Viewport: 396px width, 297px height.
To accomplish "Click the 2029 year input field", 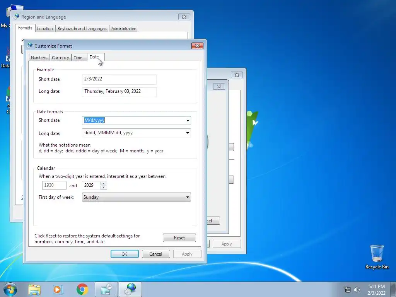I will click(91, 185).
